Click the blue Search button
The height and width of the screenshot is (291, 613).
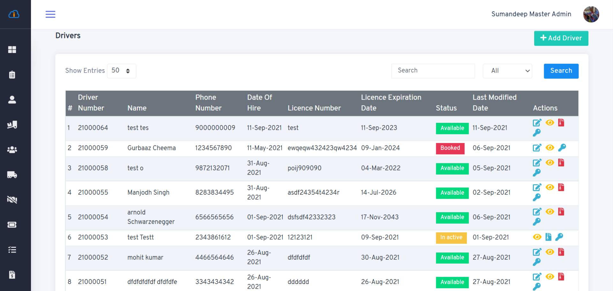tap(561, 71)
